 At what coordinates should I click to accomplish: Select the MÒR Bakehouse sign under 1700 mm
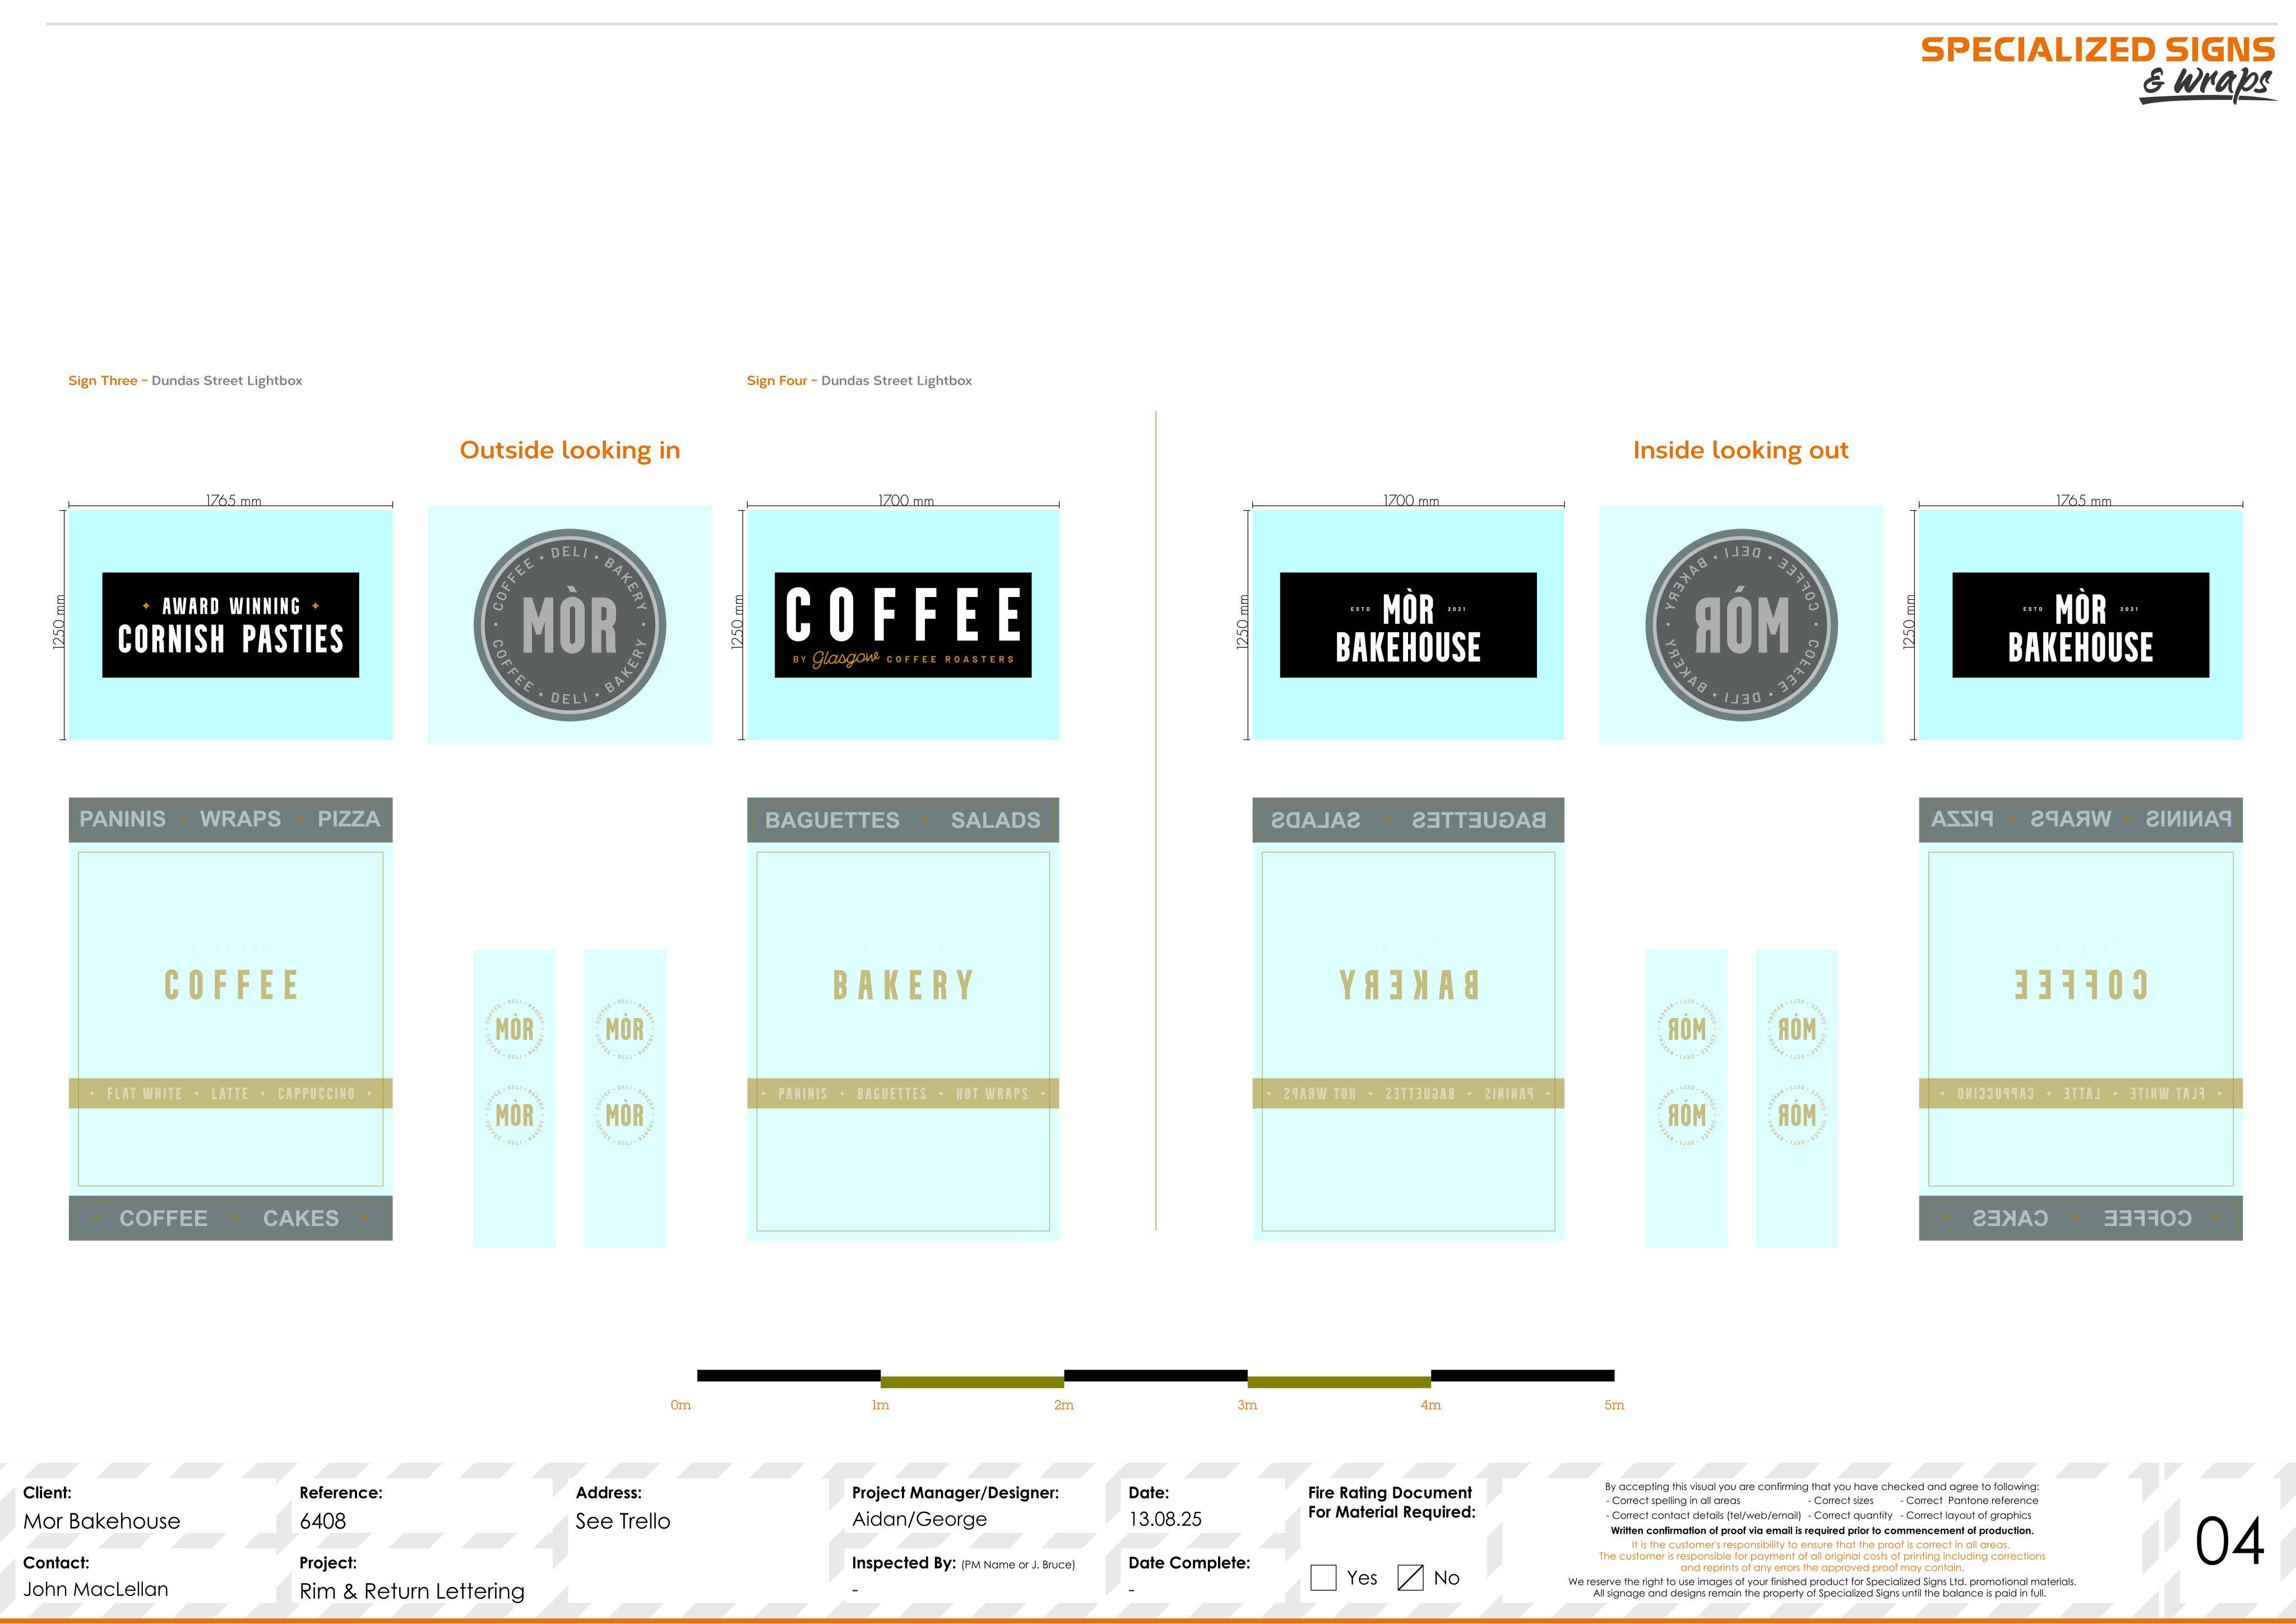pos(1408,625)
